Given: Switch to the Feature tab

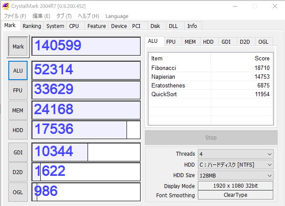Looking at the screenshot, I should [x=96, y=26].
